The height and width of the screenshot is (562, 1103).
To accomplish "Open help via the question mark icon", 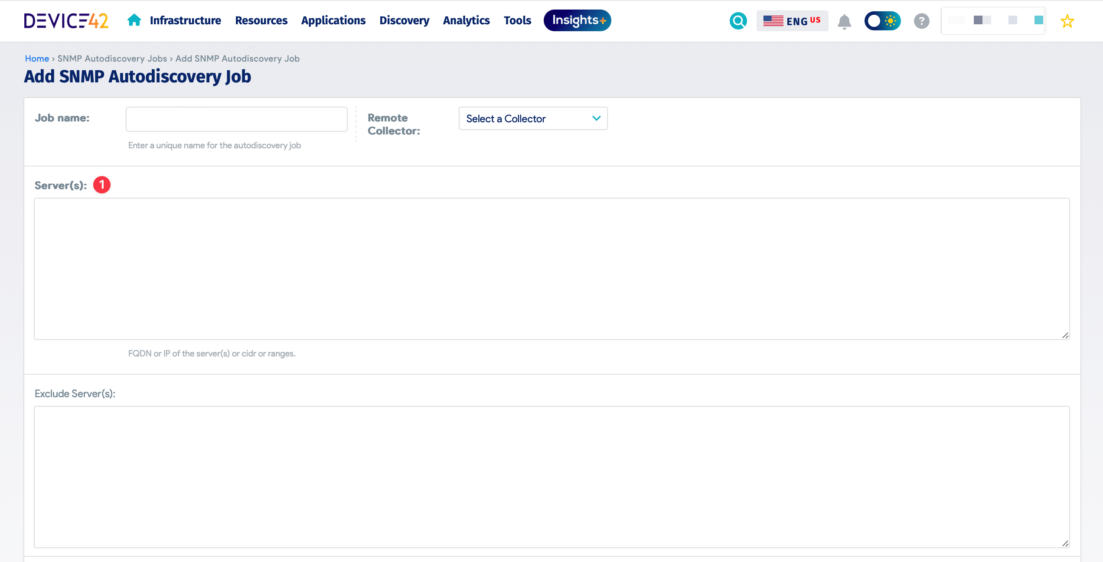I will coord(921,21).
